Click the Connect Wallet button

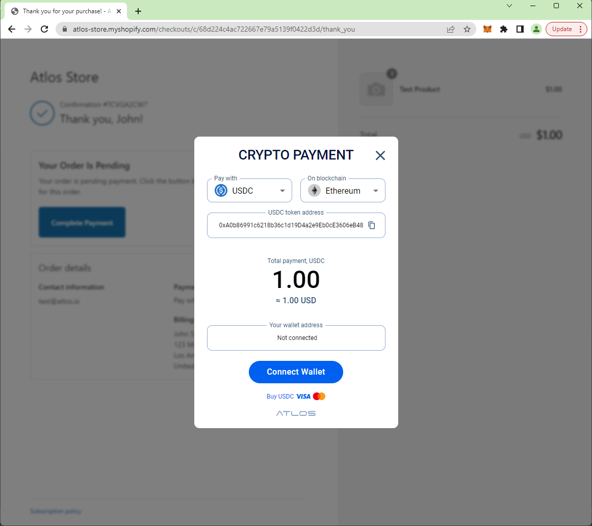tap(296, 372)
